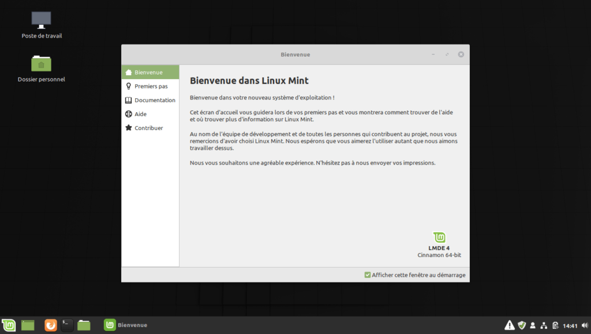Launch Firefox from the taskbar

click(51, 325)
